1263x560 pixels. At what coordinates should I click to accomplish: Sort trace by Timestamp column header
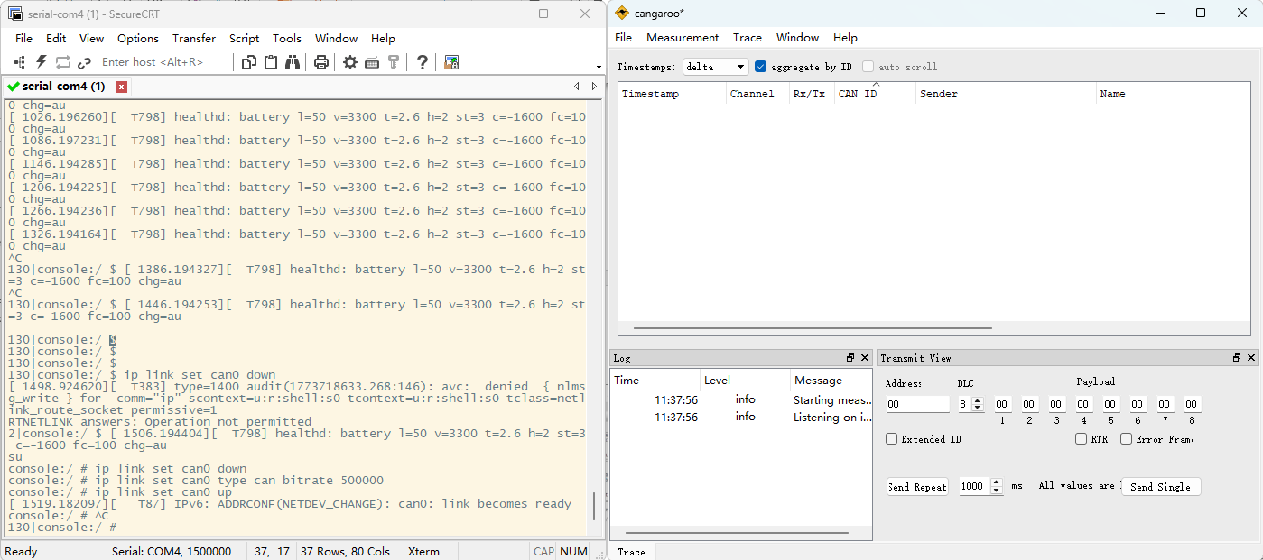click(x=672, y=94)
